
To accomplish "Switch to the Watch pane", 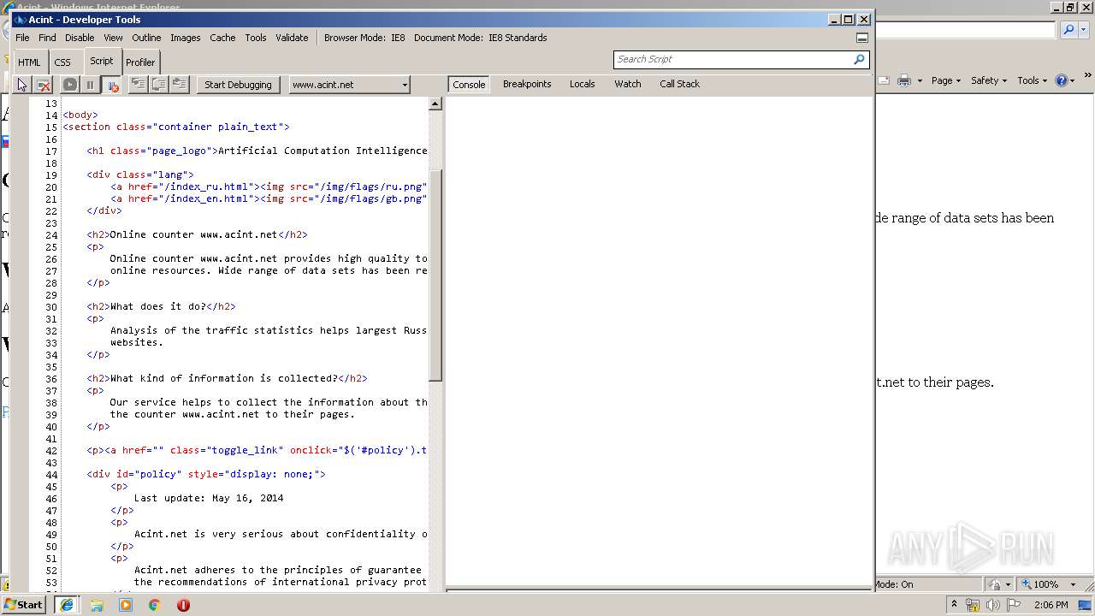I will click(628, 84).
